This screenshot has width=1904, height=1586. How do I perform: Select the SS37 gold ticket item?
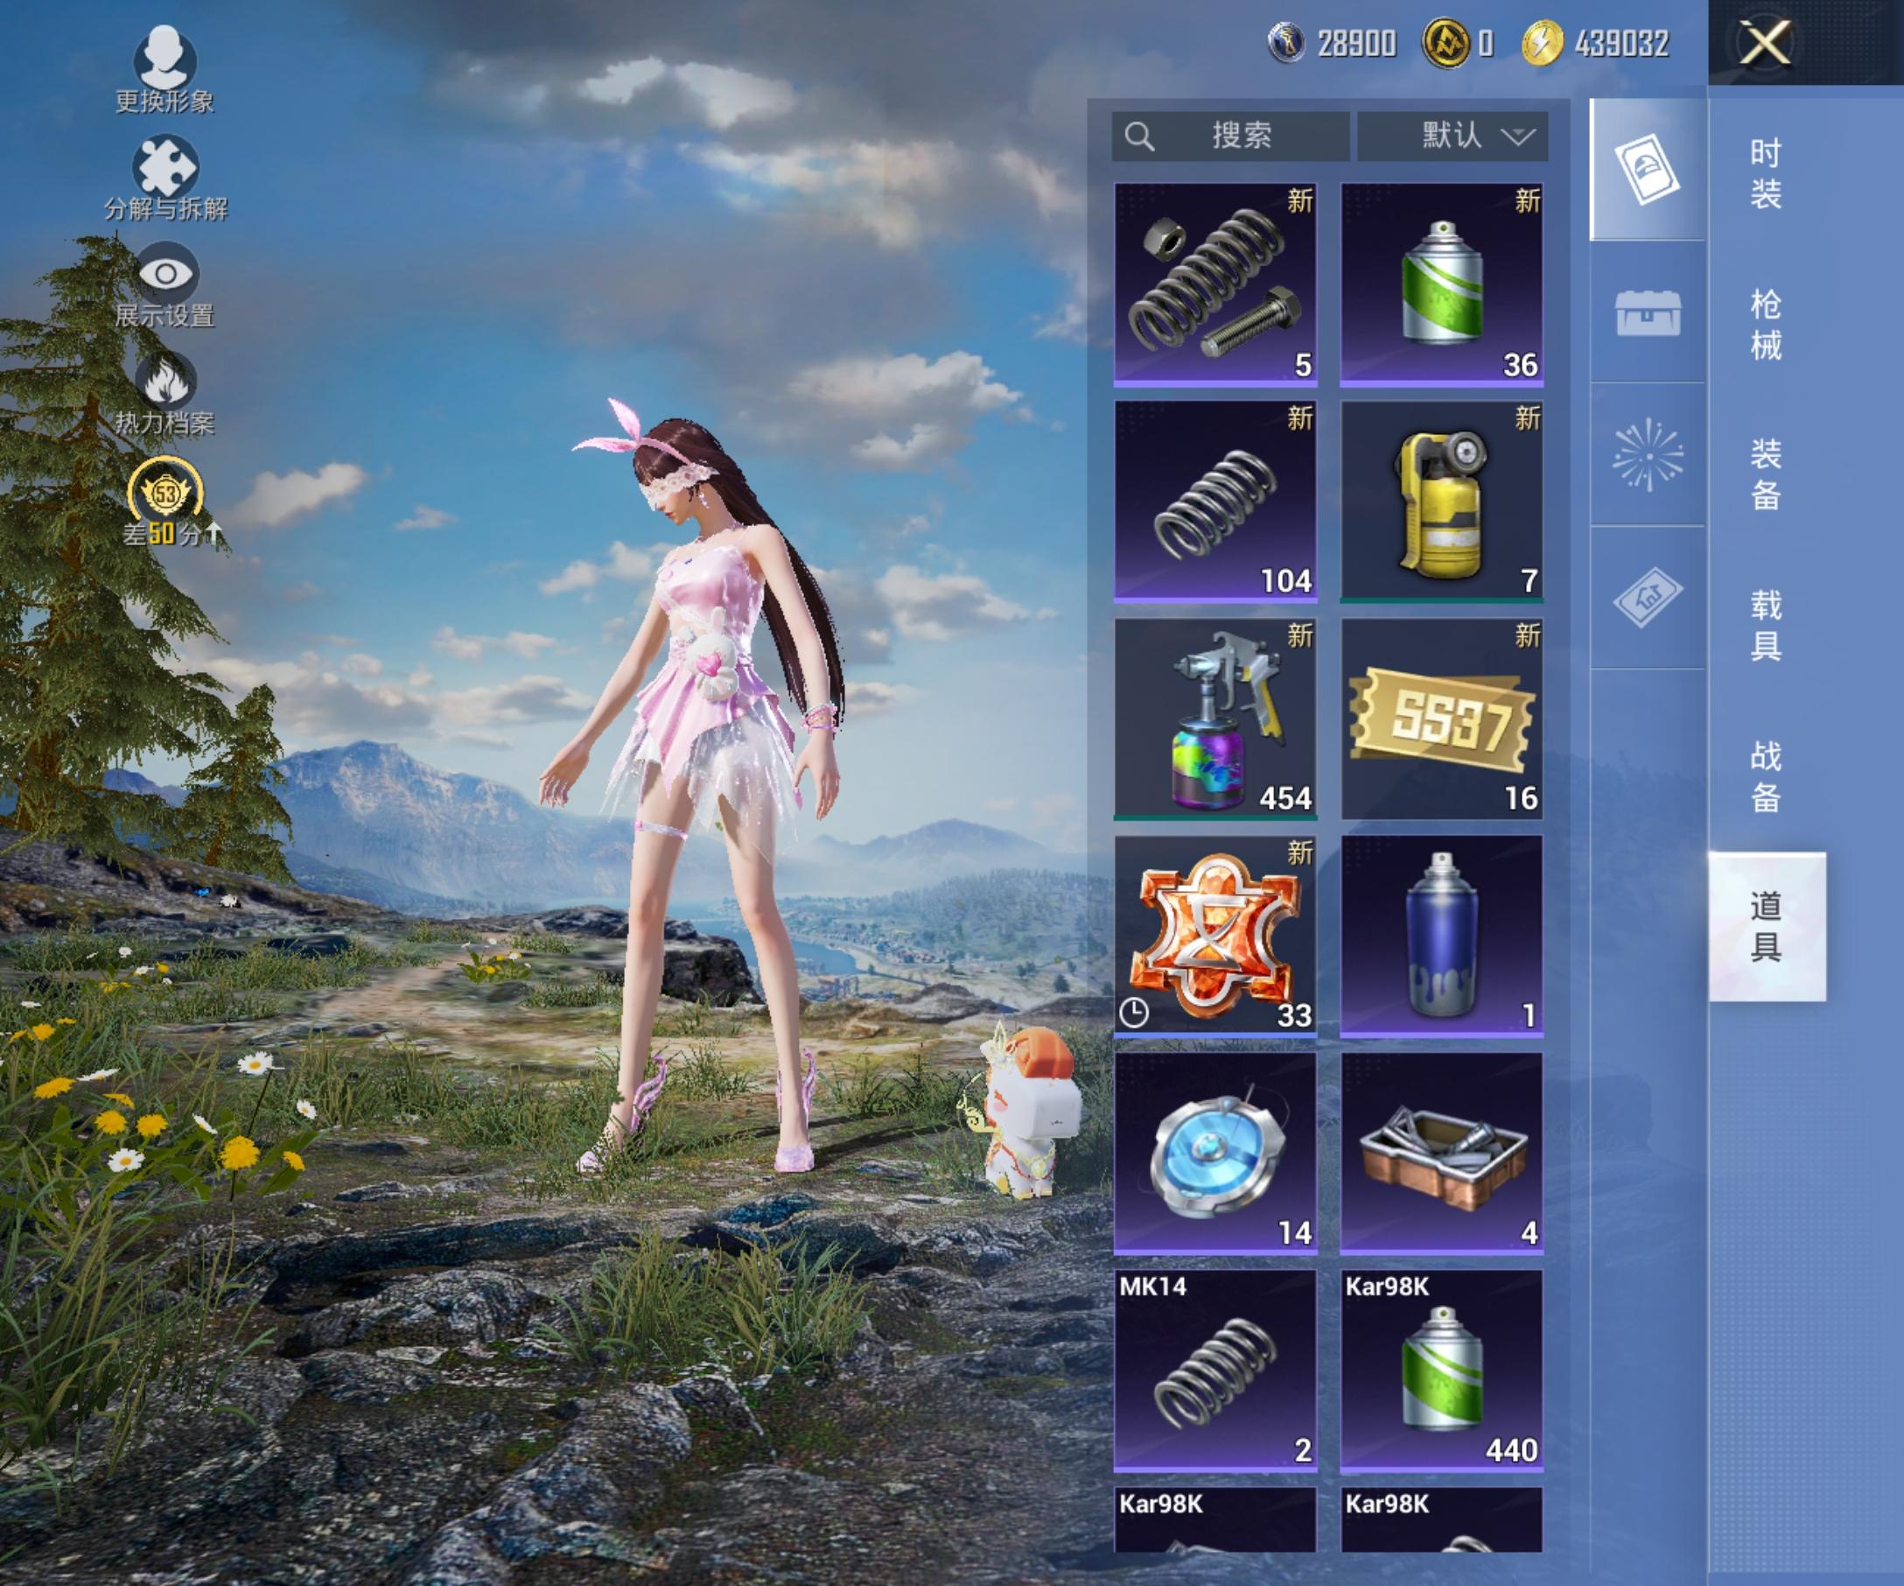(x=1441, y=719)
